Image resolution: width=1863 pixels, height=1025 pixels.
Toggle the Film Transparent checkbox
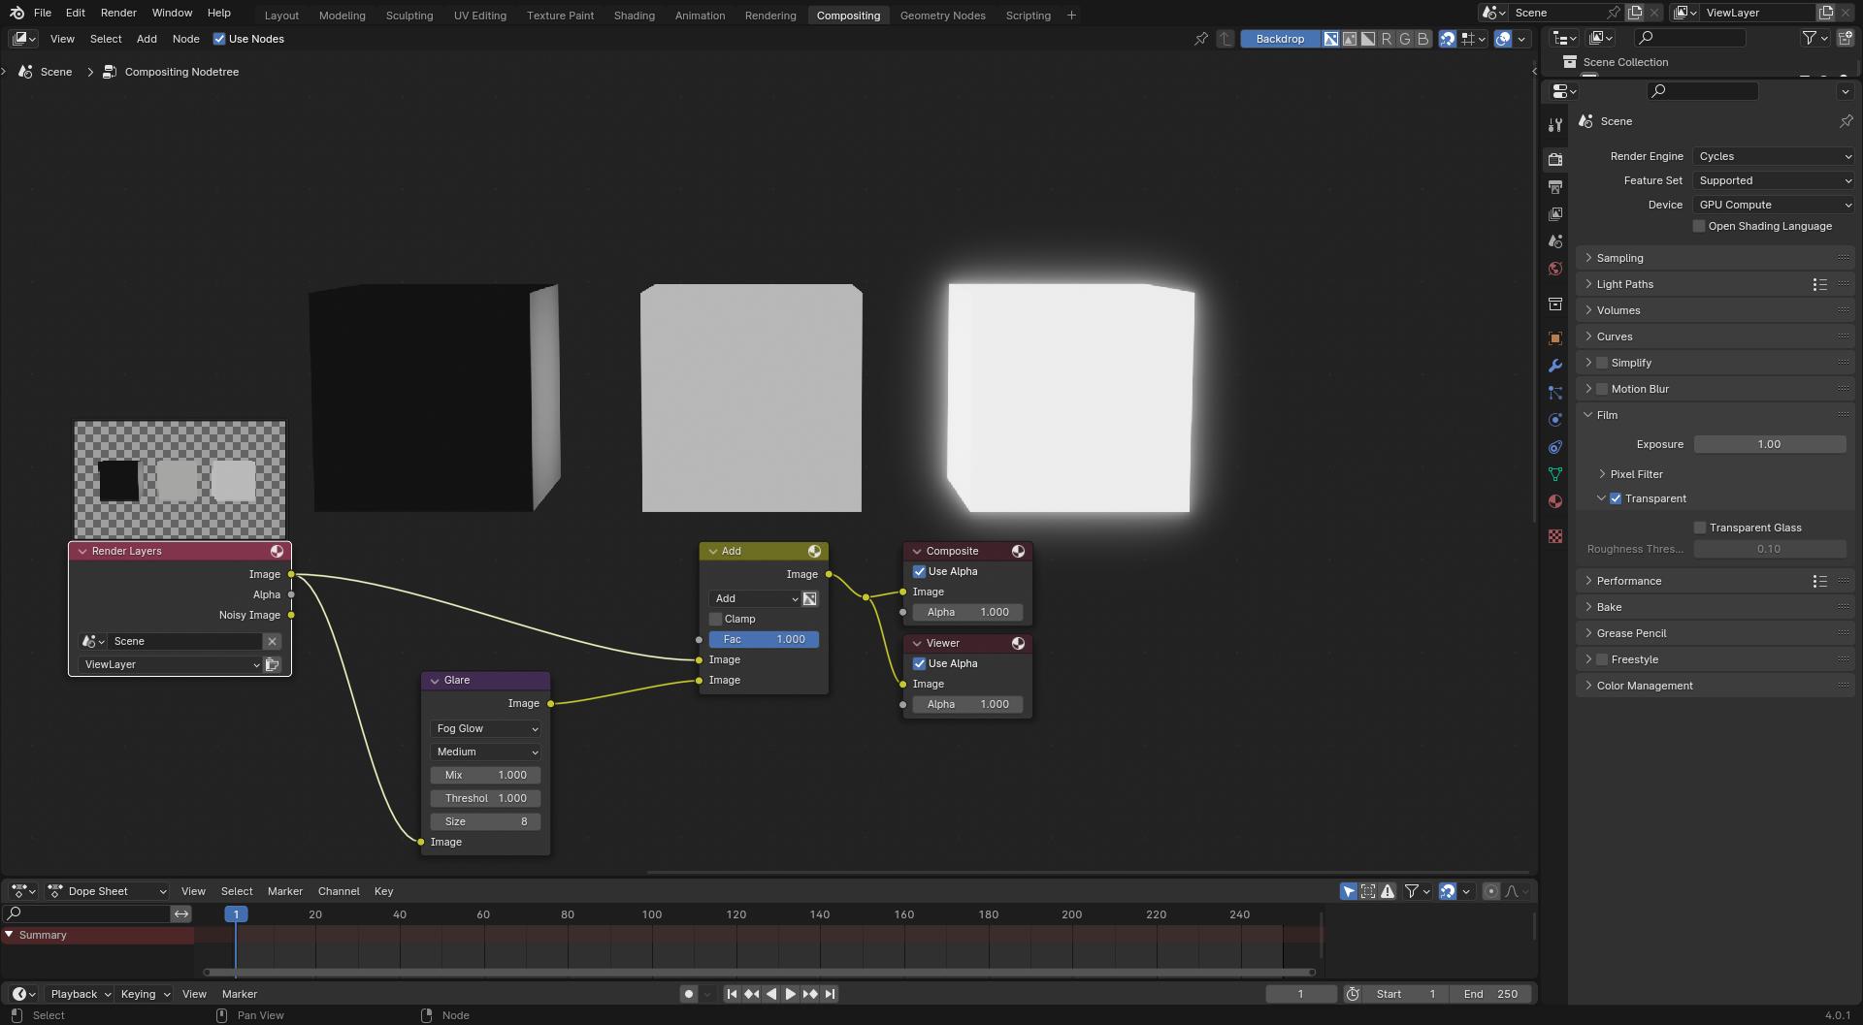point(1616,498)
